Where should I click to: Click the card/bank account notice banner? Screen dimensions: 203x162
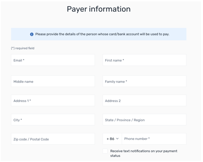point(99,34)
